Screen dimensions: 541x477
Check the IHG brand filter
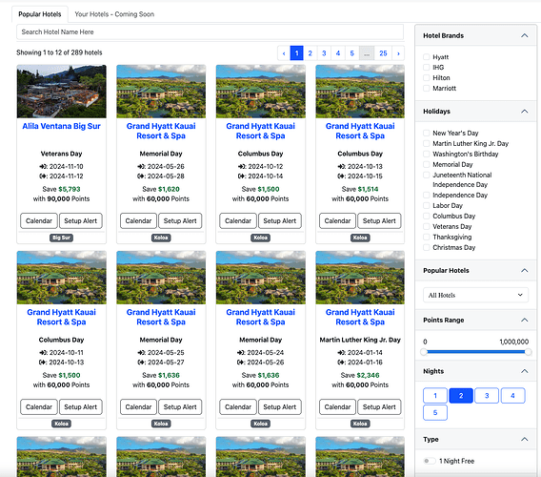pyautogui.click(x=427, y=68)
